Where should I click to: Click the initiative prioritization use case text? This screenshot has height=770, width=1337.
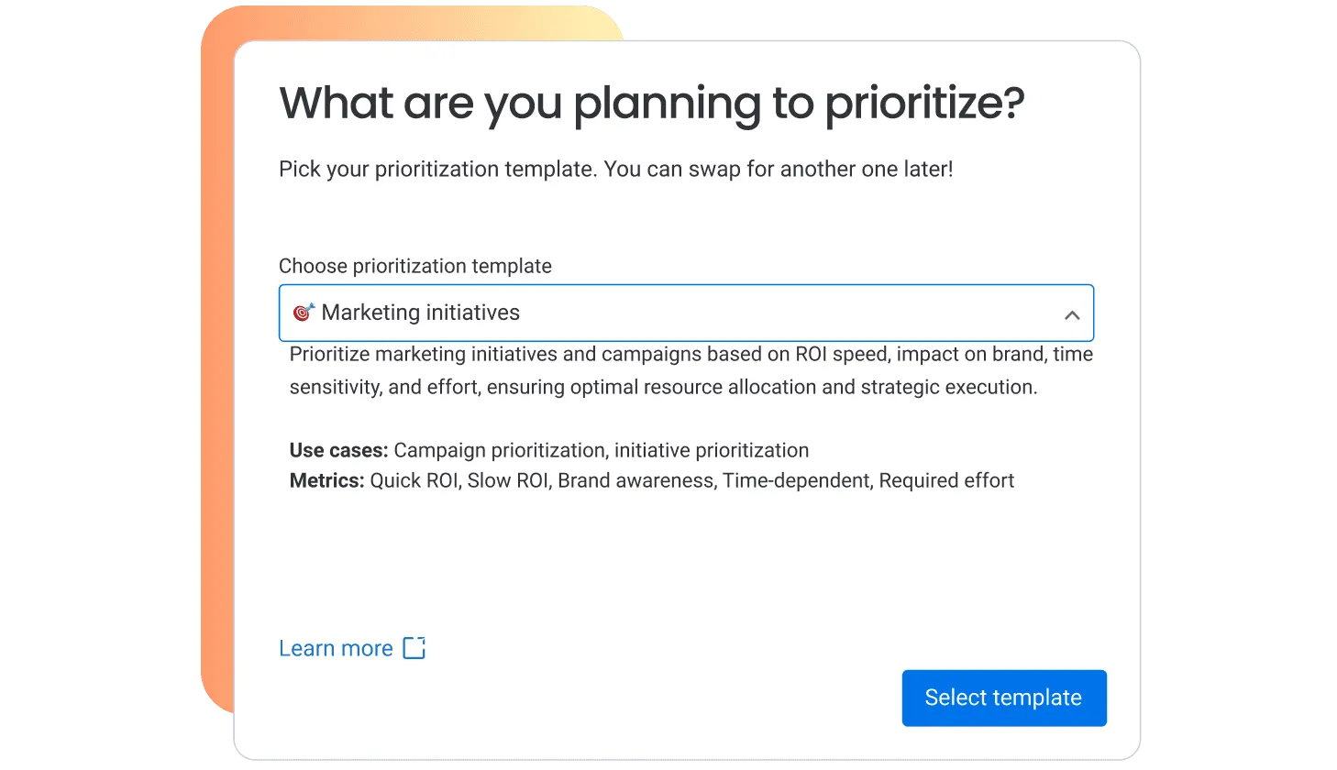tap(712, 450)
